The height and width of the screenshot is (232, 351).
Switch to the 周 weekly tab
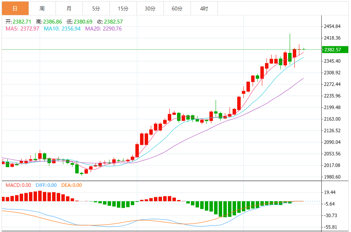(x=42, y=8)
